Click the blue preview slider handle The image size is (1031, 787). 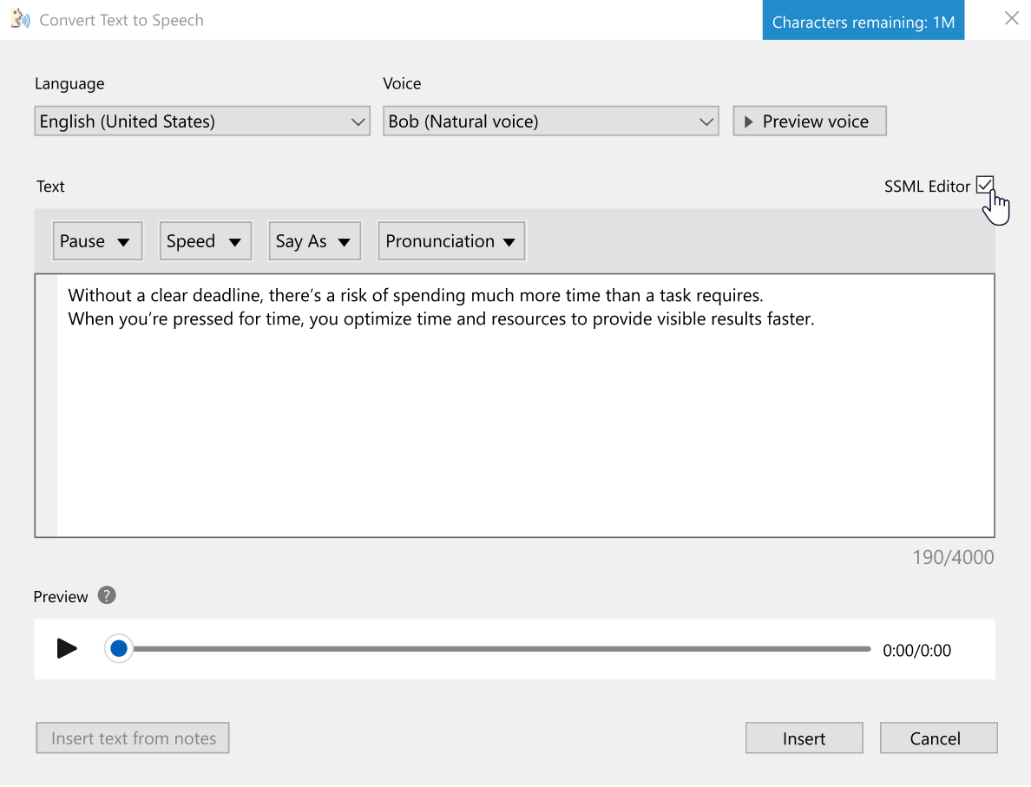tap(119, 648)
